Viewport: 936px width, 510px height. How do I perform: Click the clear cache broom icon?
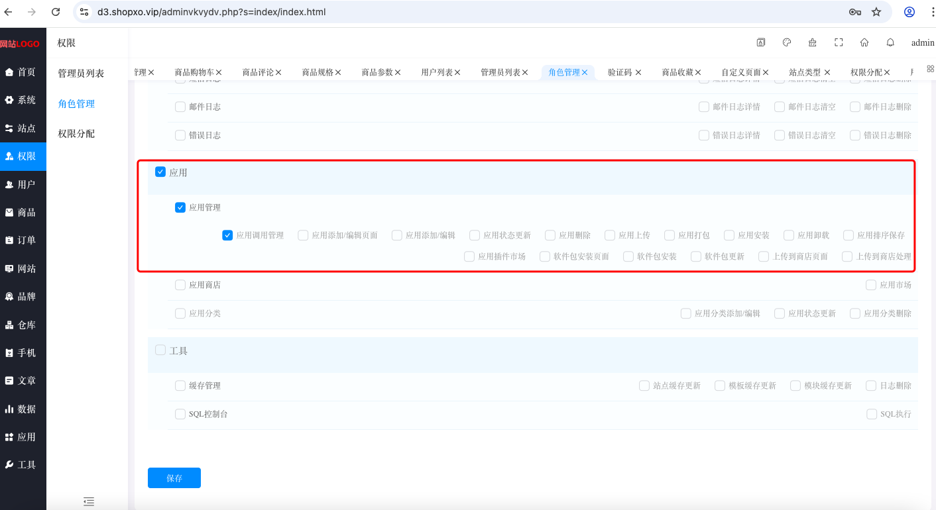(x=813, y=42)
